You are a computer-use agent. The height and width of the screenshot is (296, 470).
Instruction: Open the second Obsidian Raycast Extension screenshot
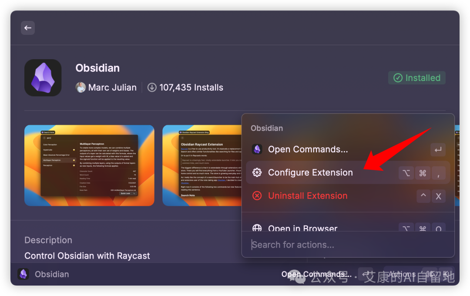point(202,165)
